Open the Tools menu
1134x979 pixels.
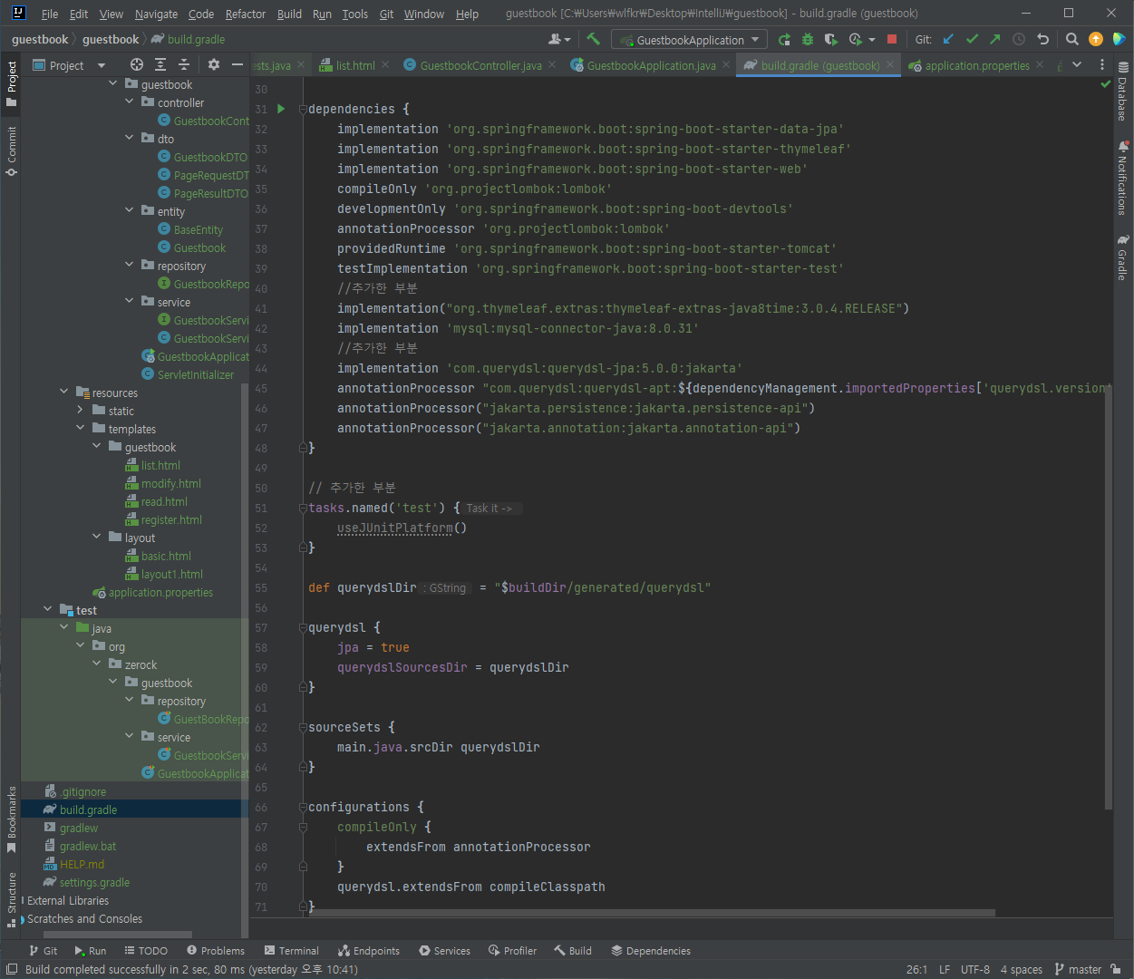point(354,14)
